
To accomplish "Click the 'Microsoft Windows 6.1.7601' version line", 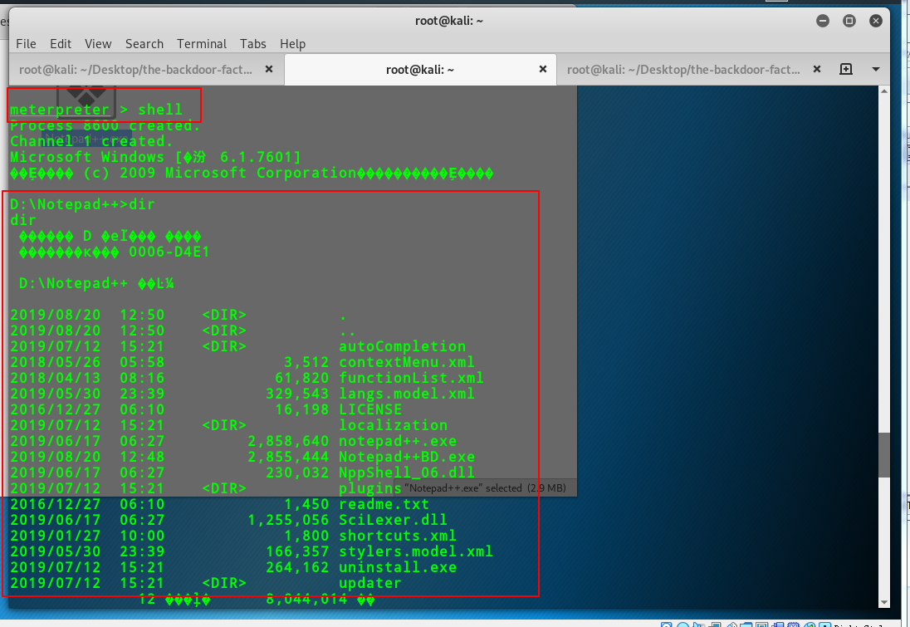I will point(155,157).
